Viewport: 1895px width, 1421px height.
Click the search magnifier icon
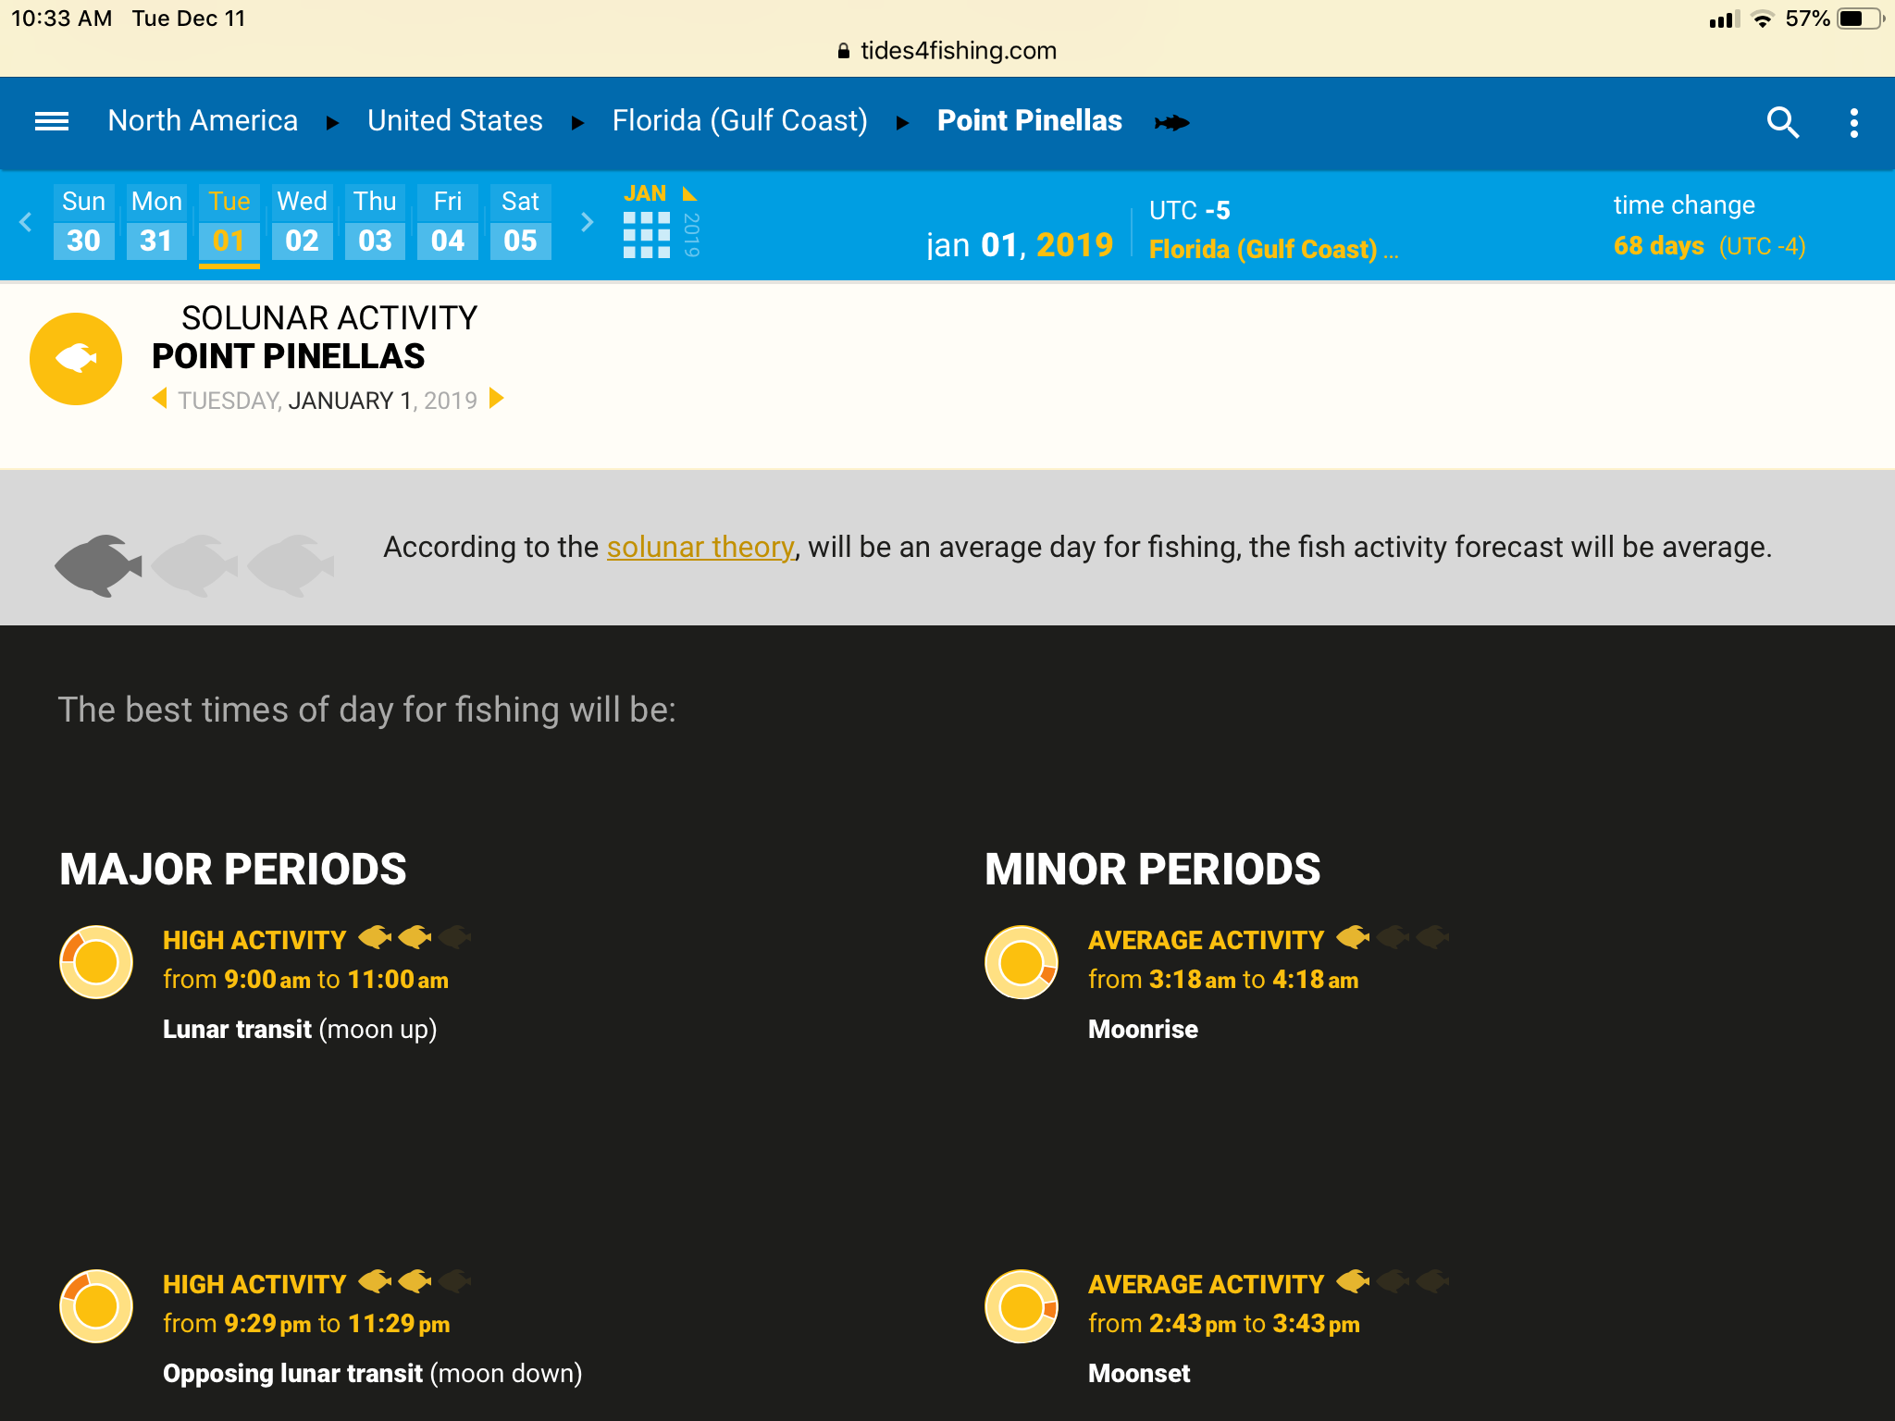[x=1782, y=122]
